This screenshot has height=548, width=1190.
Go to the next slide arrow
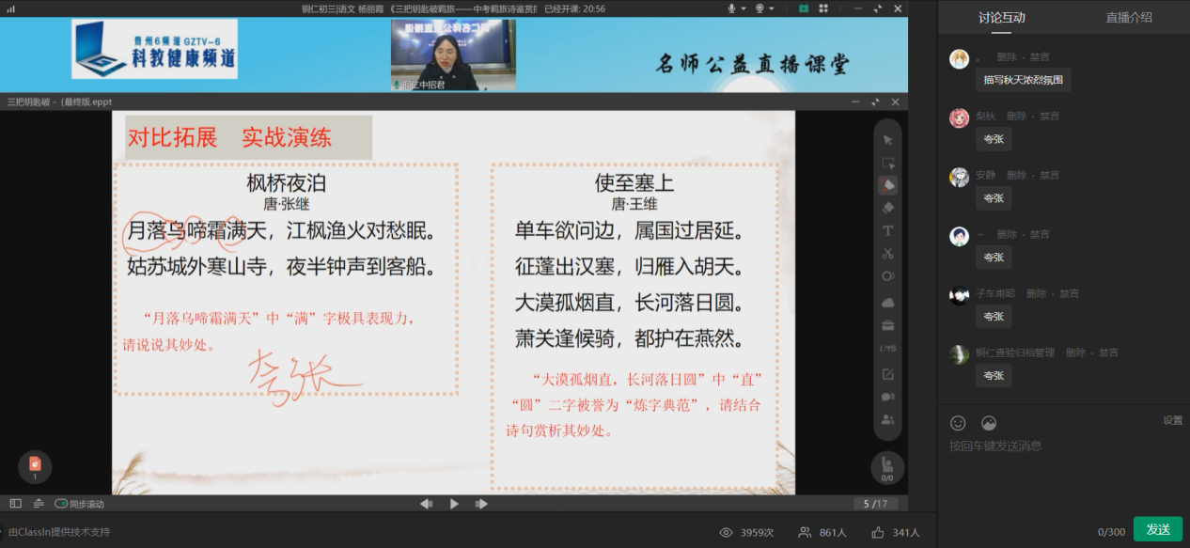(481, 504)
